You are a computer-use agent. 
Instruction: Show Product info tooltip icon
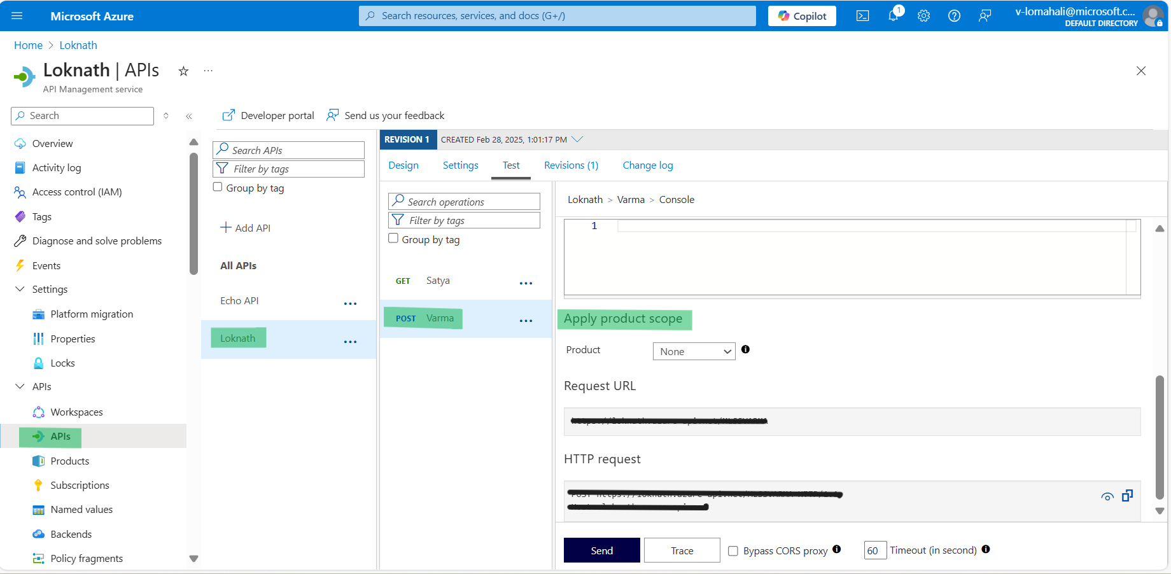[x=745, y=349]
